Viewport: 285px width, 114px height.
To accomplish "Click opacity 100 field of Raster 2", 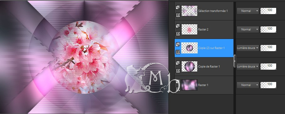I will pos(268,30).
